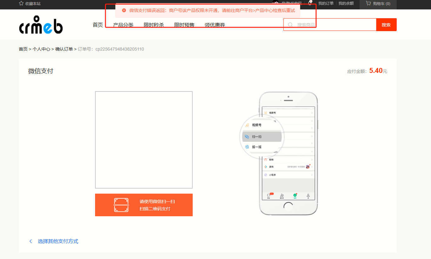Open the 领优惠券 navigation item
The width and height of the screenshot is (431, 259).
(x=215, y=25)
